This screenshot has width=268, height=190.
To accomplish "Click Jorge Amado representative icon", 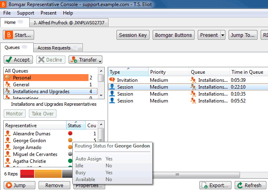I will [8, 147].
